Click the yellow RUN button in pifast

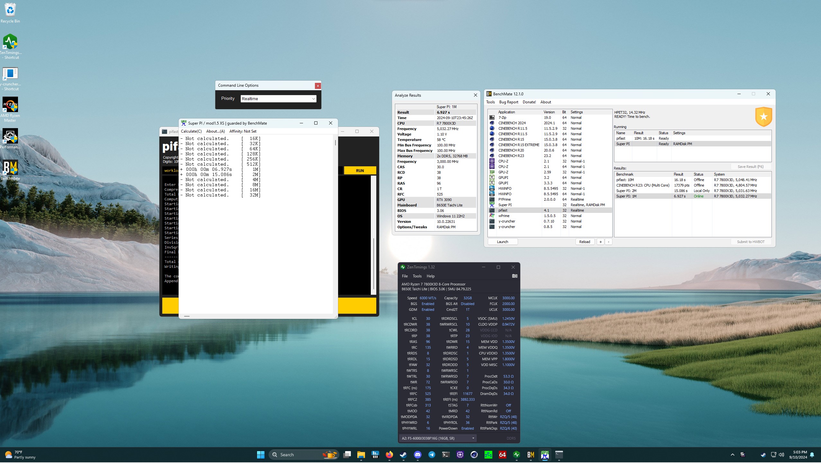(x=360, y=171)
